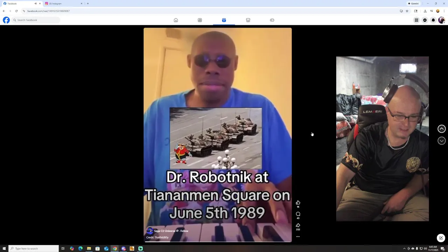
Task: Click the taskbar 'Type here to search' box
Action: click(34, 248)
